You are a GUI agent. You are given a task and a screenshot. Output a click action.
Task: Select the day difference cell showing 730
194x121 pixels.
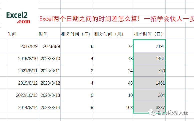click(x=149, y=70)
